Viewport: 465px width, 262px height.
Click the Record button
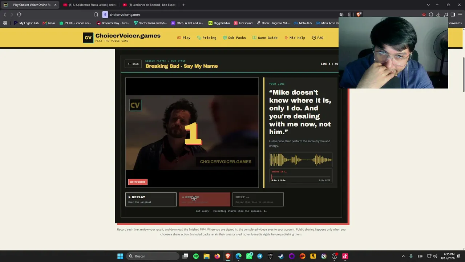click(205, 199)
